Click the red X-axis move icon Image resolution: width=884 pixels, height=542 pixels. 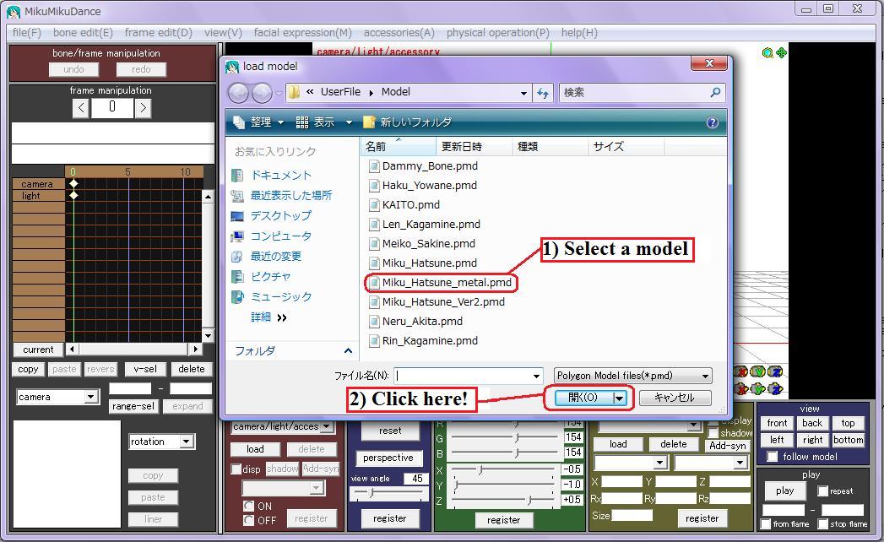(741, 388)
